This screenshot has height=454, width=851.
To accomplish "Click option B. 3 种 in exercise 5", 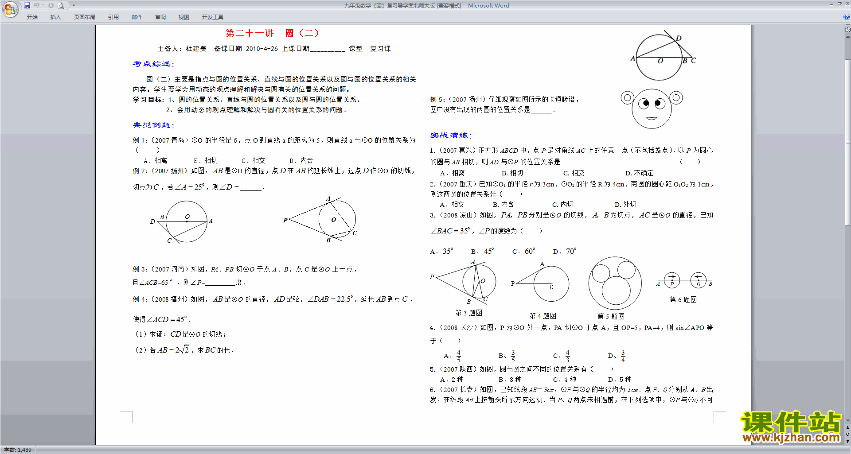I will pyautogui.click(x=510, y=379).
